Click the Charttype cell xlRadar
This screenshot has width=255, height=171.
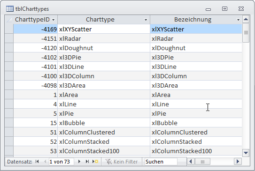tap(104, 38)
